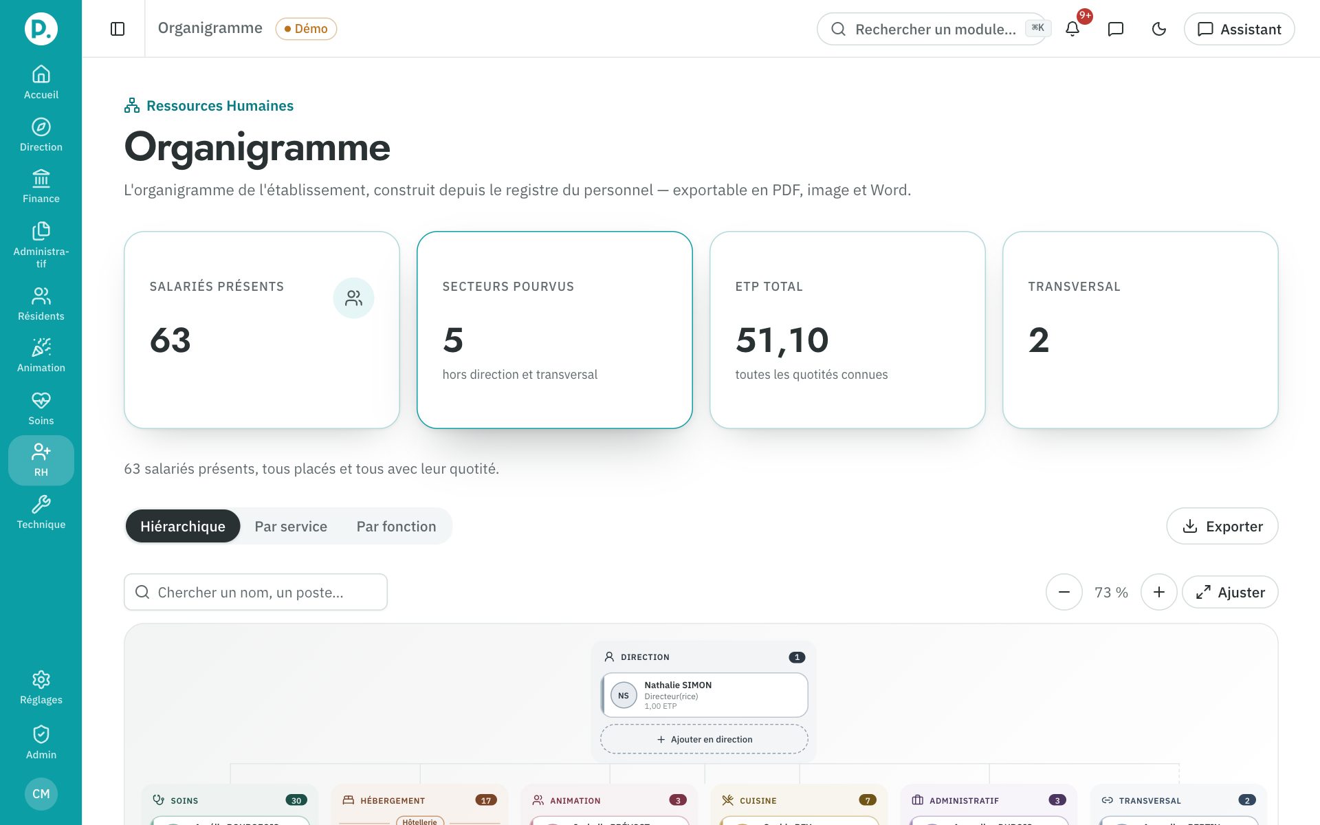The image size is (1320, 825).
Task: Click the Transversal sector header in chart
Action: click(x=1178, y=800)
